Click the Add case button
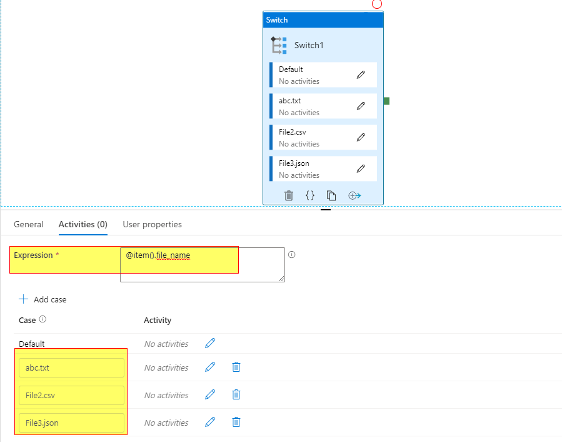This screenshot has height=442, width=562. [43, 299]
